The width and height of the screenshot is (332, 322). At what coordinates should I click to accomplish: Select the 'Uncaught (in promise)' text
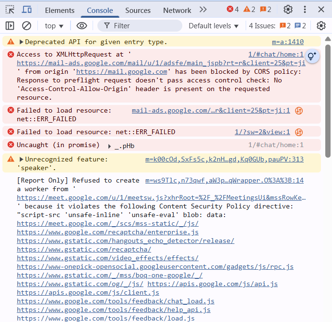(x=58, y=145)
